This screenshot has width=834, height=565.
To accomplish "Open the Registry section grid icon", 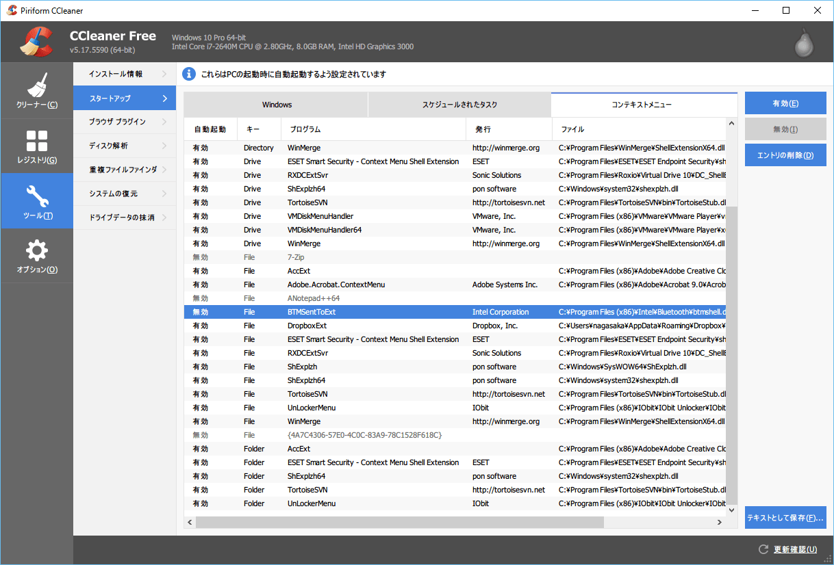I will (x=36, y=141).
